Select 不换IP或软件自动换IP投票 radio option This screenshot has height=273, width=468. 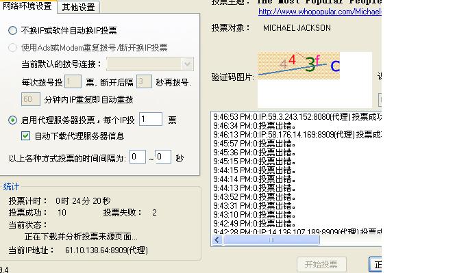pos(12,30)
